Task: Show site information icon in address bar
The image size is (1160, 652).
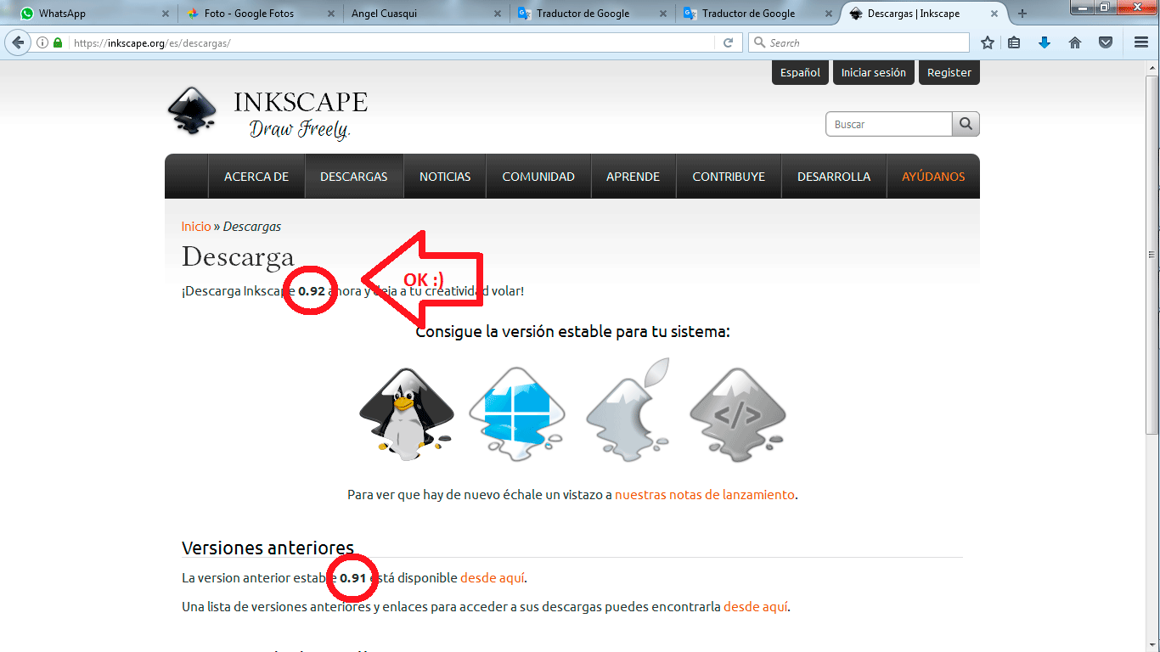Action: point(42,42)
